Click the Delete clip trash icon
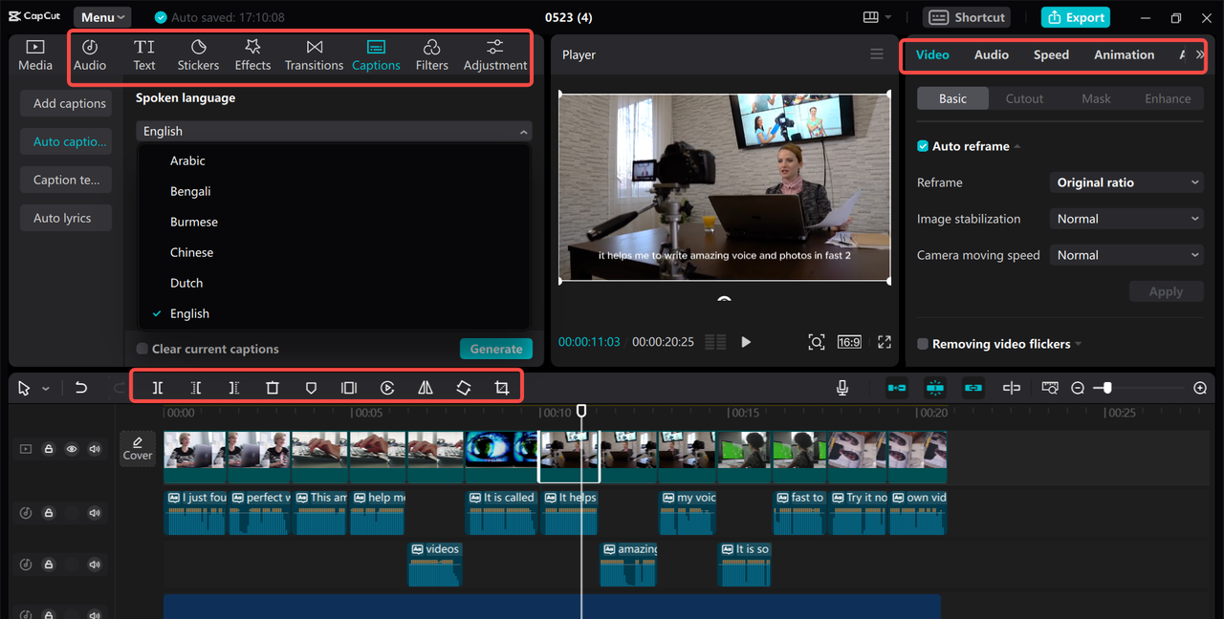1224x619 pixels. point(273,388)
